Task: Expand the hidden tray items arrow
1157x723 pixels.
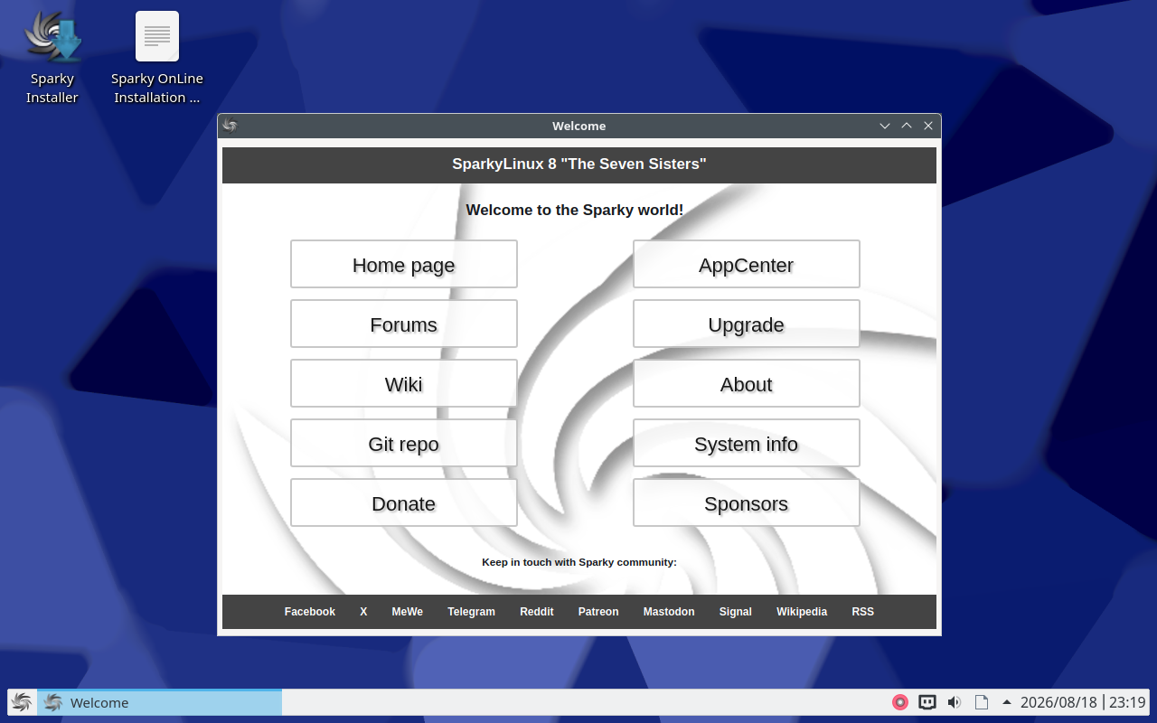Action: coord(1006,702)
